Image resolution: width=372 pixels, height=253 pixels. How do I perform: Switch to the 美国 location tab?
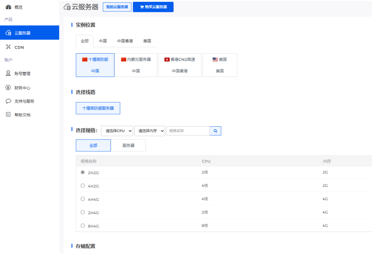pos(147,41)
